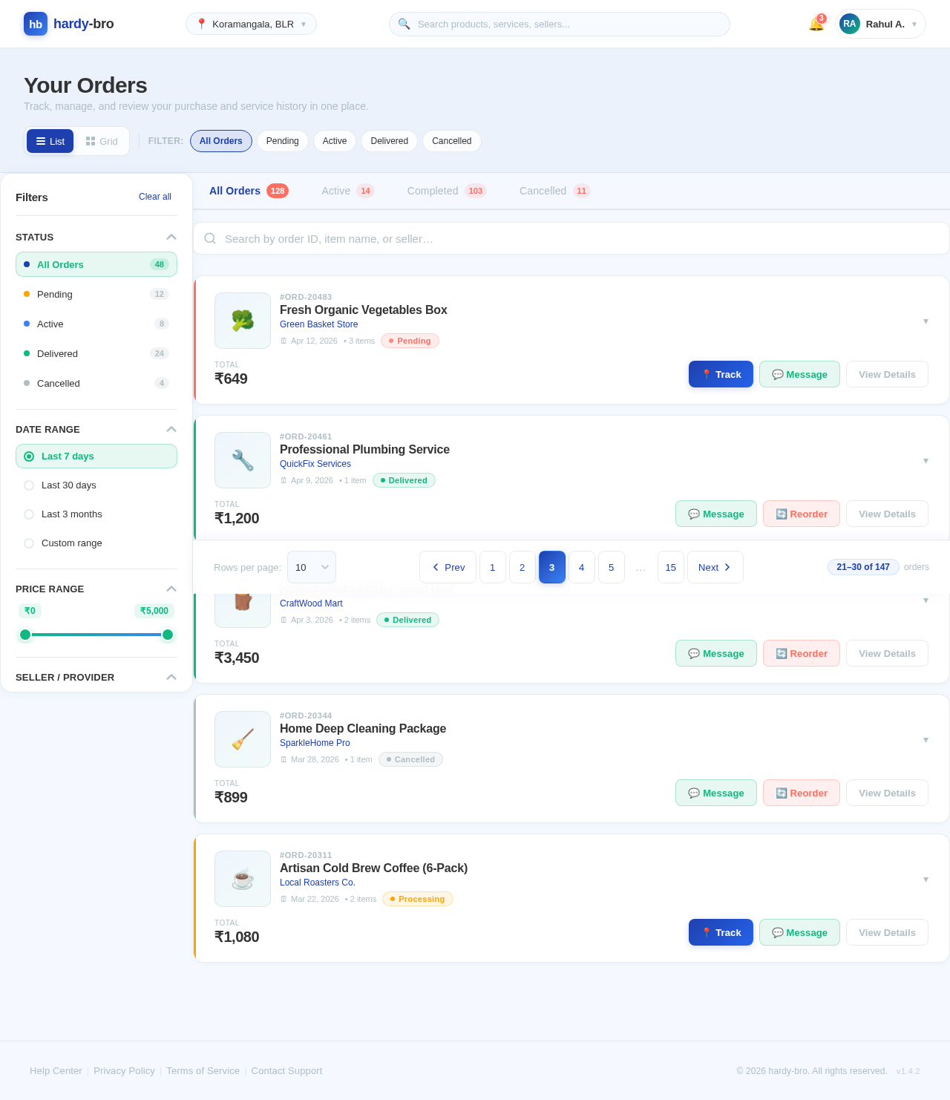The width and height of the screenshot is (950, 1100).
Task: Collapse the STATUS filter section
Action: point(171,237)
